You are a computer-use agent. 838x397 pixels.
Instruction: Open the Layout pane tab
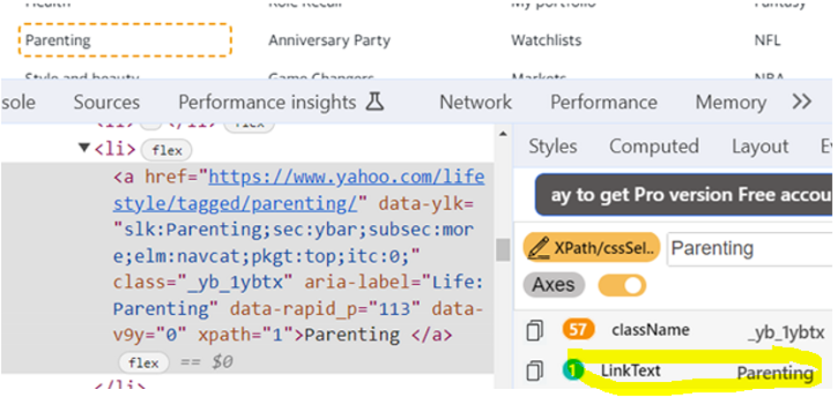(759, 146)
